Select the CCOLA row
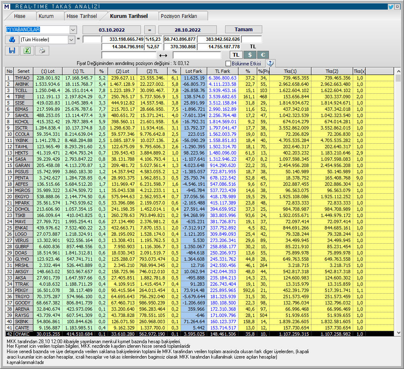Viewport: 404px width, 369px height. pyautogui.click(x=199, y=134)
